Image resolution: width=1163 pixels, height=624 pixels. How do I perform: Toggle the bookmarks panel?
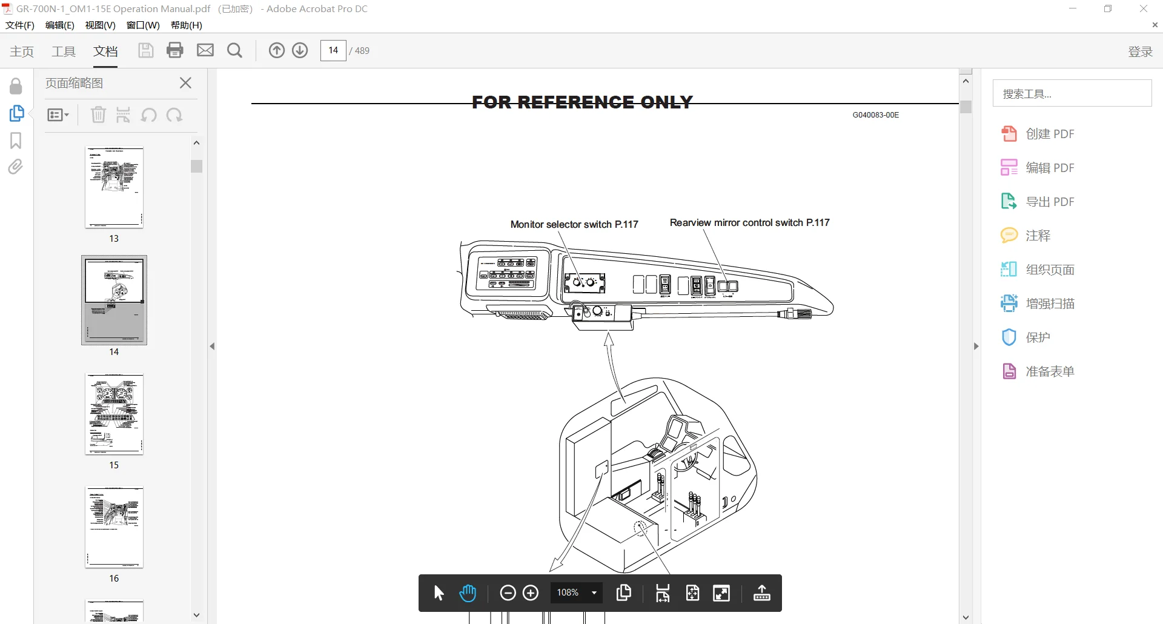pos(16,141)
